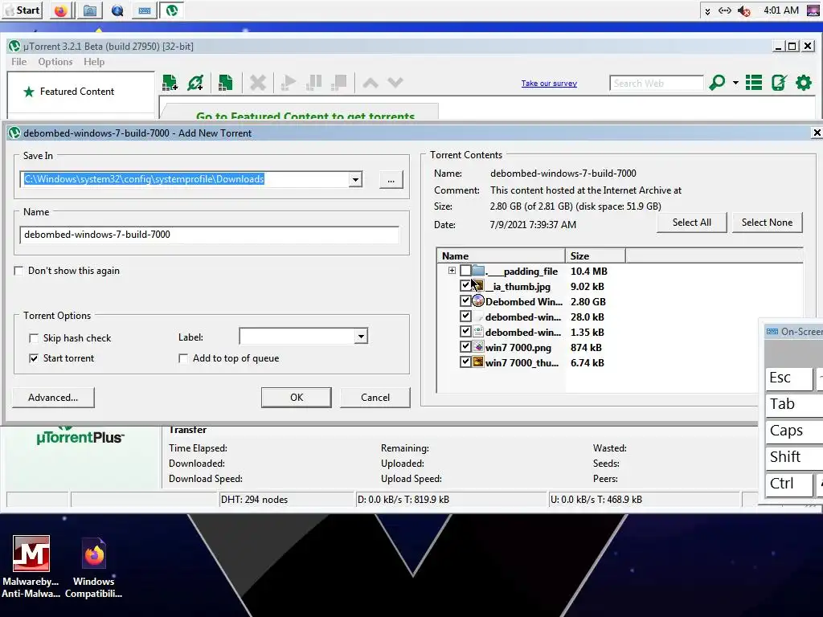Click the Pause torrent toolbar icon

click(314, 83)
